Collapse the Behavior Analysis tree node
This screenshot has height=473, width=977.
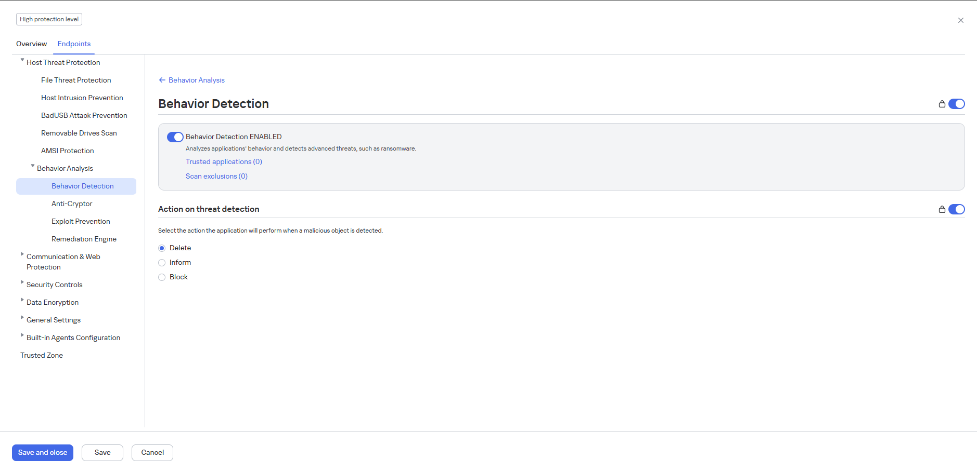[x=33, y=167]
